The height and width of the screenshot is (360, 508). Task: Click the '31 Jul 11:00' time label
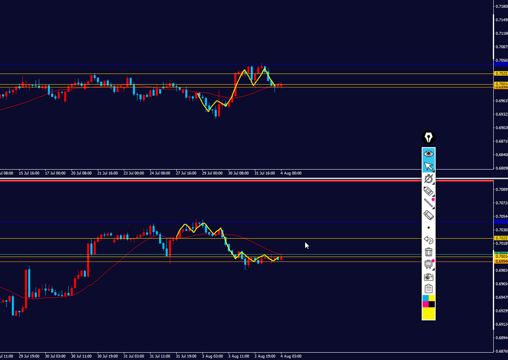[x=160, y=356]
